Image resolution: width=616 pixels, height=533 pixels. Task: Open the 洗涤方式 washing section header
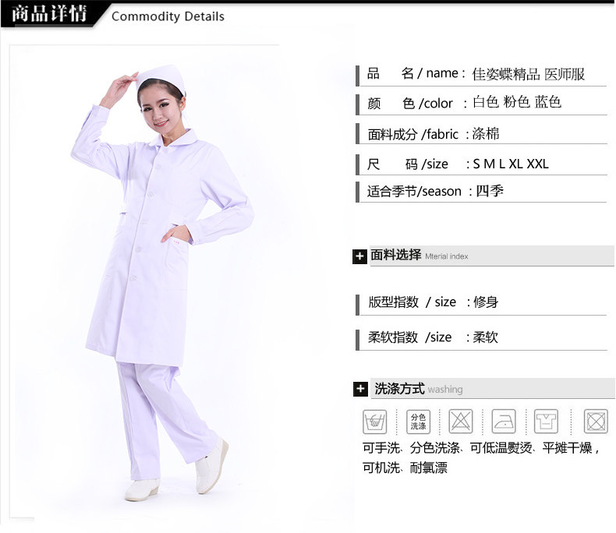pos(493,389)
